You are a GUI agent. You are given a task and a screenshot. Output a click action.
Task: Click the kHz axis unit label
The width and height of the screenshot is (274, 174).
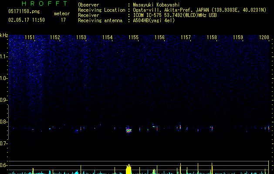[x=4, y=35]
